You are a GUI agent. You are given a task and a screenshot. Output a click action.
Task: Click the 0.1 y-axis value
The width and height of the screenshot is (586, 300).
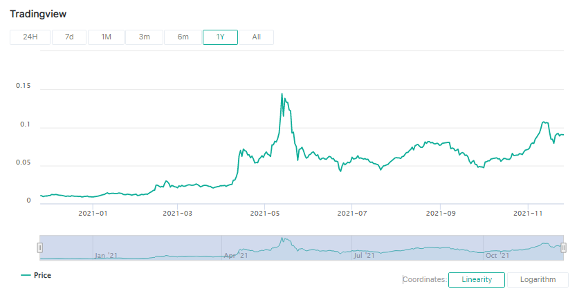click(26, 124)
